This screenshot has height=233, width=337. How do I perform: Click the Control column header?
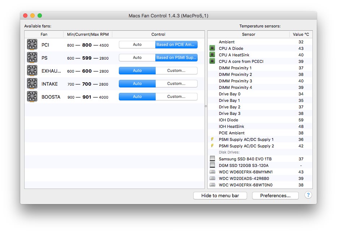click(x=158, y=34)
